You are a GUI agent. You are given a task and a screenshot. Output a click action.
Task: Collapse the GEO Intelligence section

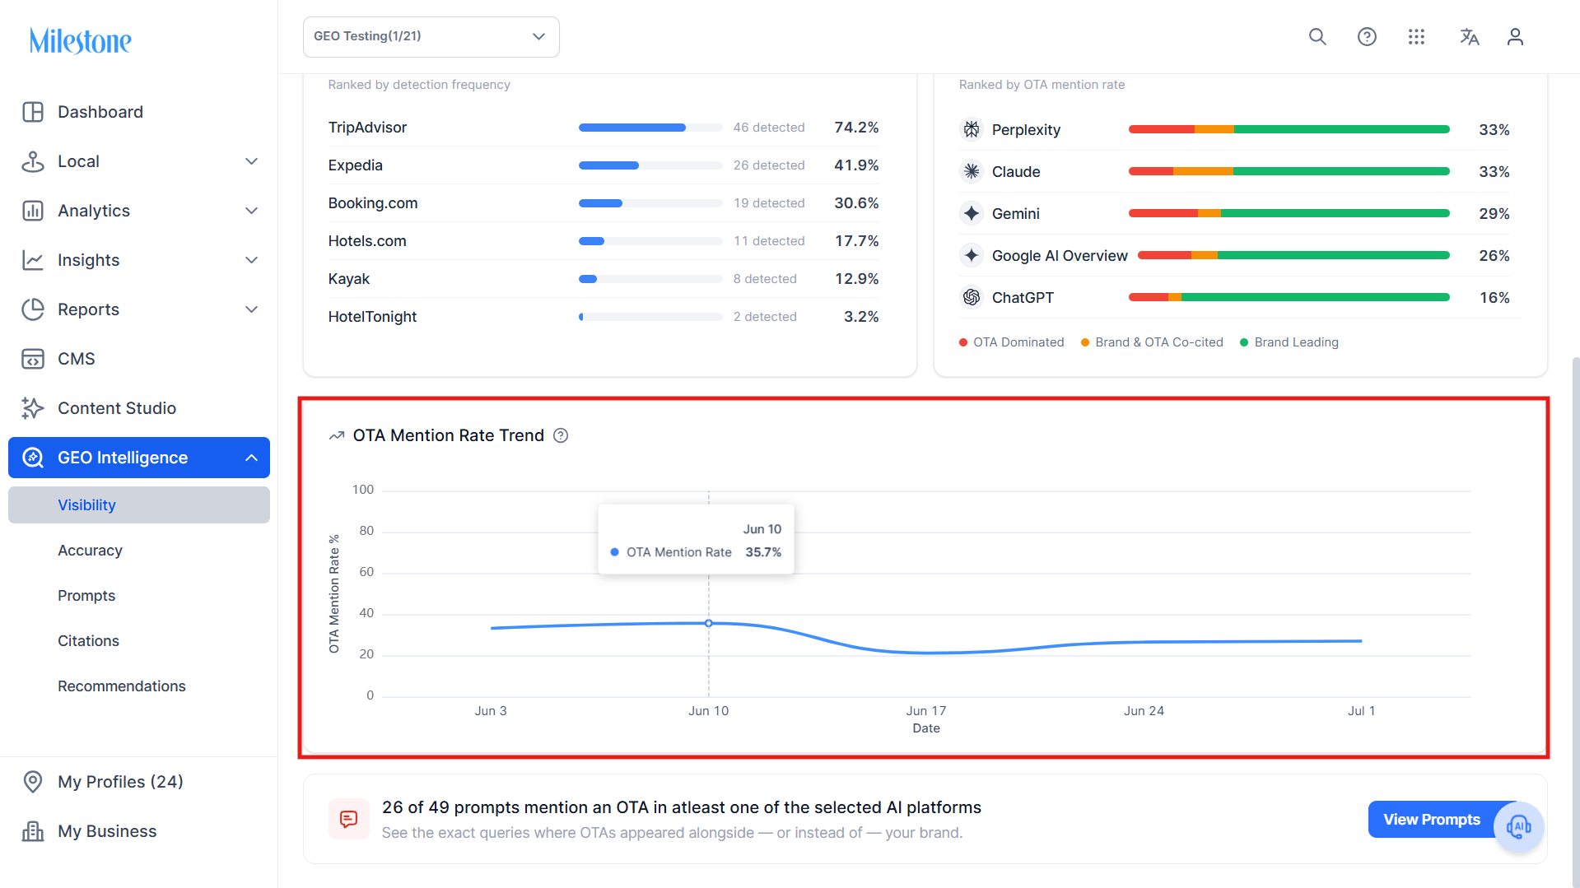click(x=252, y=458)
